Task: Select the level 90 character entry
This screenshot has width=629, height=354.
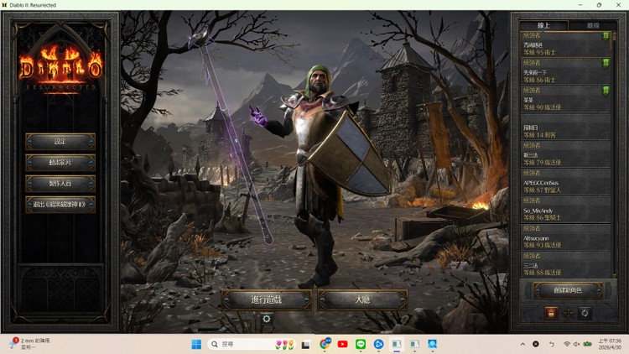Action: click(565, 100)
